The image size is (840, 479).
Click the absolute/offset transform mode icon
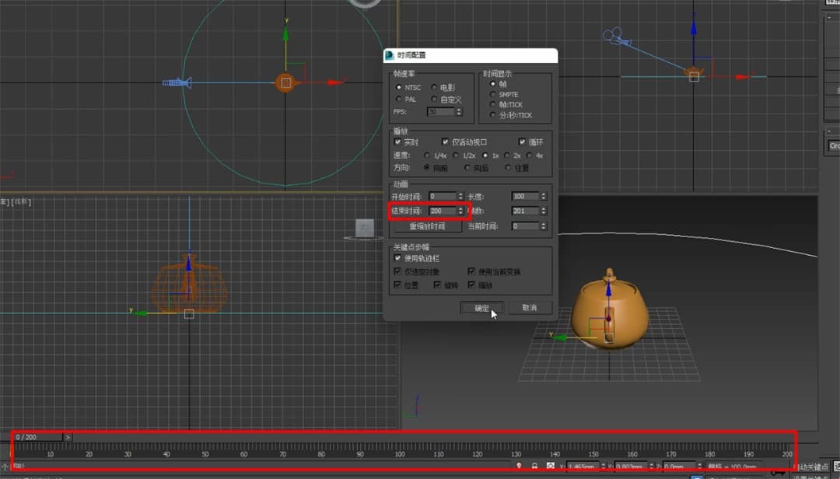pyautogui.click(x=551, y=466)
